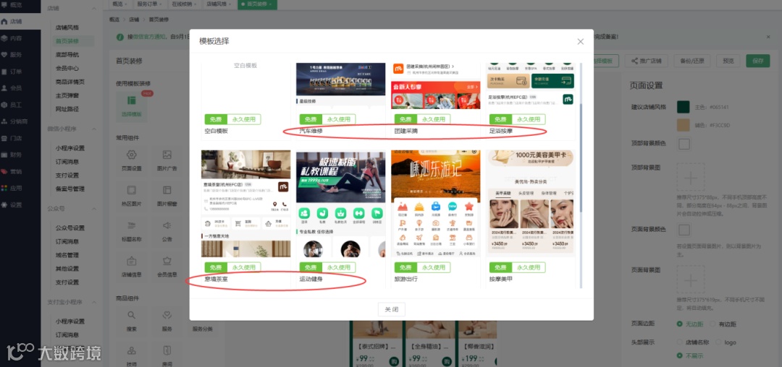The width and height of the screenshot is (782, 367).
Task: Upload an image for 页面背景图
Action: coord(690,280)
